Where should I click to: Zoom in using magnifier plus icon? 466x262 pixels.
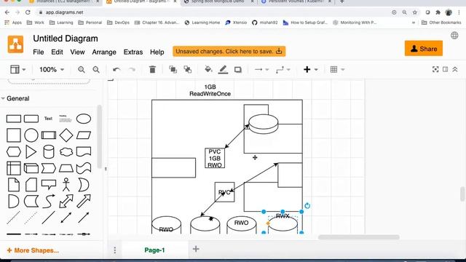[x=81, y=70]
